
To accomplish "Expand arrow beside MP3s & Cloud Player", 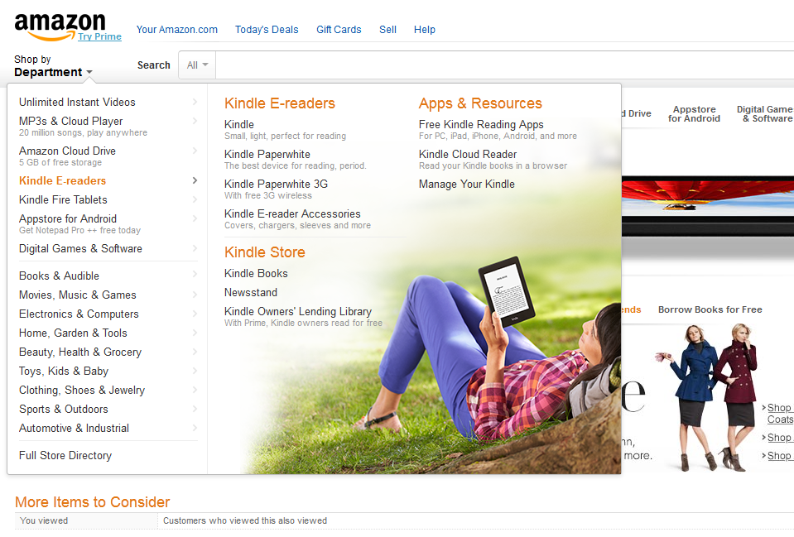I will [x=195, y=121].
